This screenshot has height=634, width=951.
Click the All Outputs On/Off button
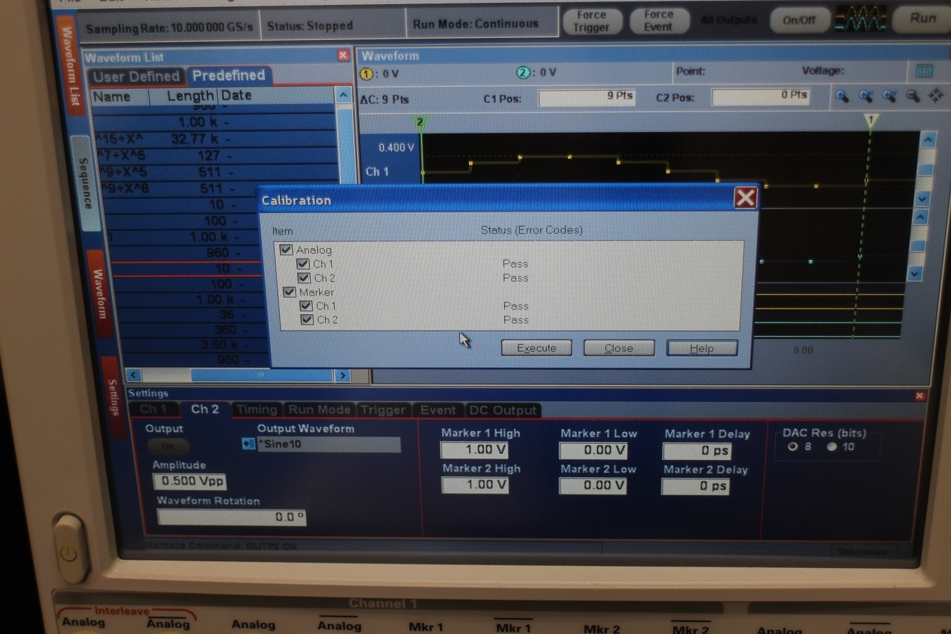(x=799, y=20)
